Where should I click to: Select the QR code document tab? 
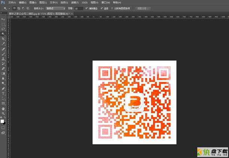coord(39,14)
